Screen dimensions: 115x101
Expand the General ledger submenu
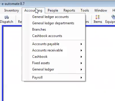(54, 69)
